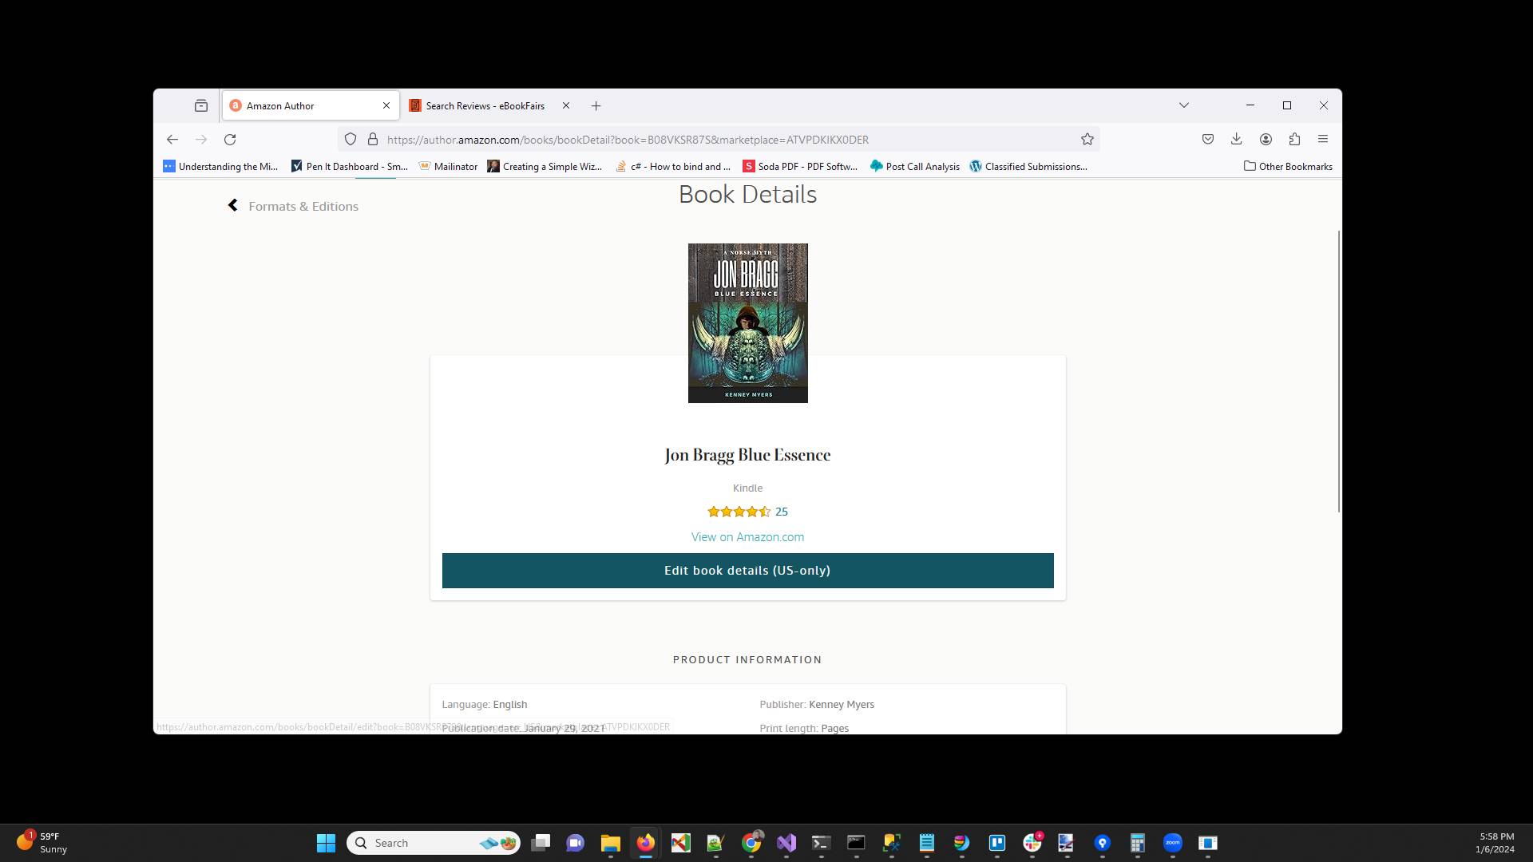Toggle the page reload button
The width and height of the screenshot is (1533, 862).
(x=231, y=139)
